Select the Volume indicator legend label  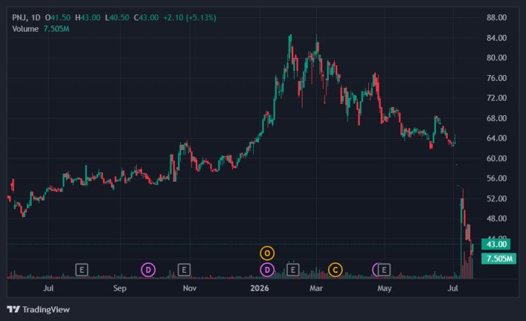25,29
